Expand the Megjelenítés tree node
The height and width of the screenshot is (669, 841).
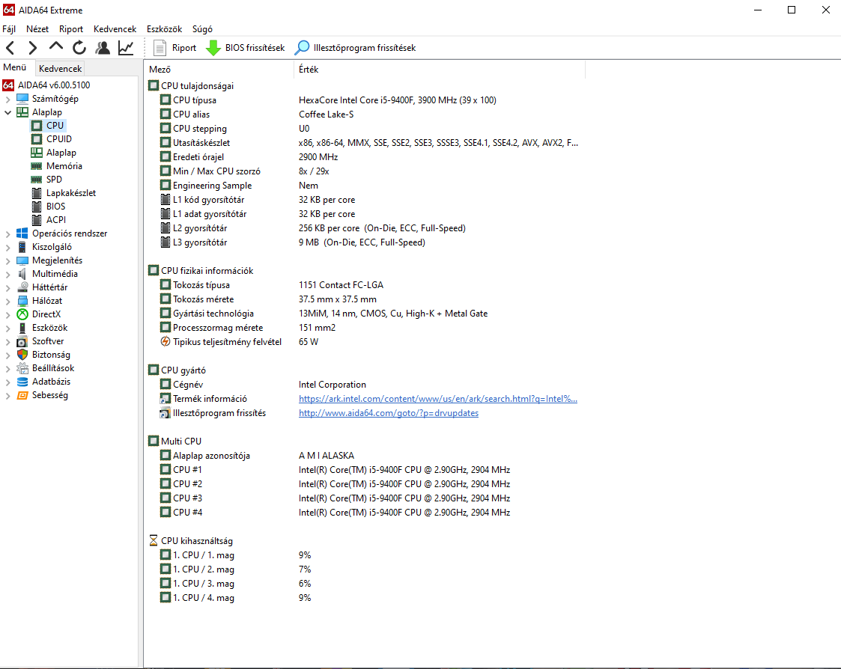[7, 260]
